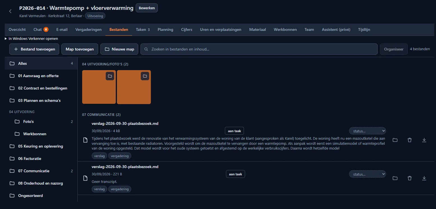Delete the 221 B verslag file
The width and height of the screenshot is (436, 209).
click(x=410, y=178)
